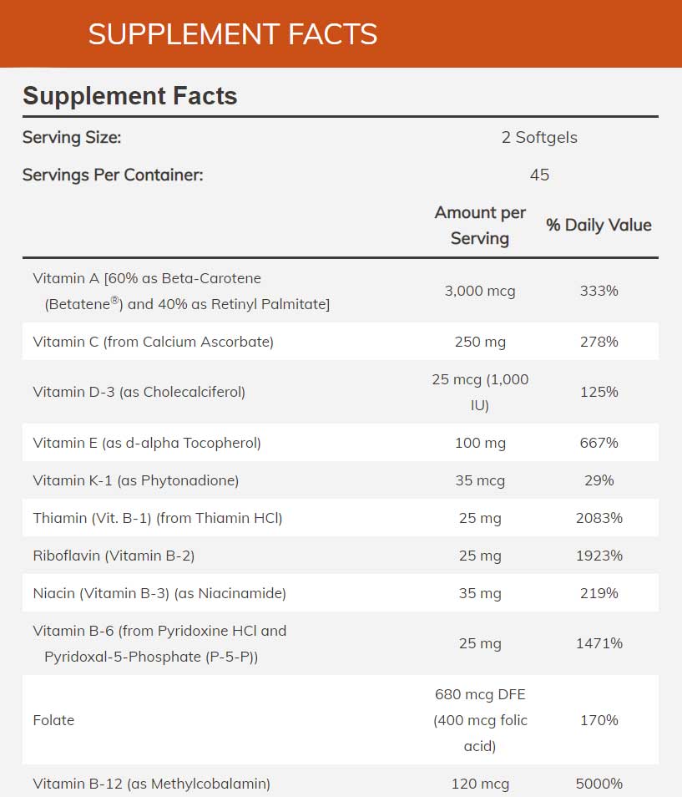Click the 3,000 mcg Vitamin A amount
Image resolution: width=682 pixels, height=797 pixels.
tap(480, 291)
